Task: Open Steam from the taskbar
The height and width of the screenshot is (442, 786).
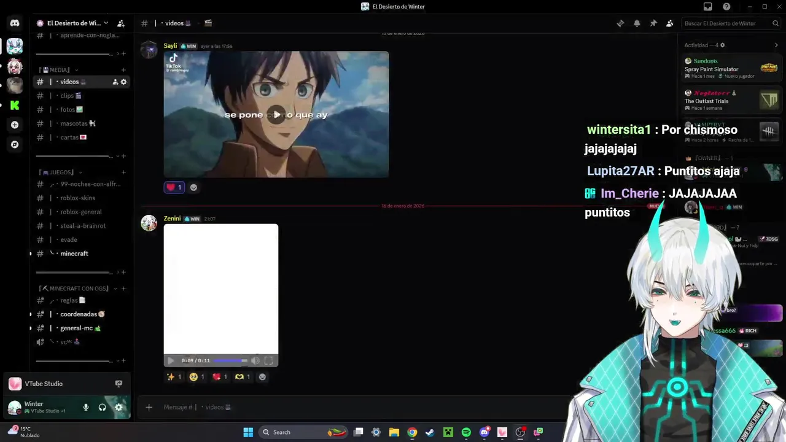Action: [430, 432]
